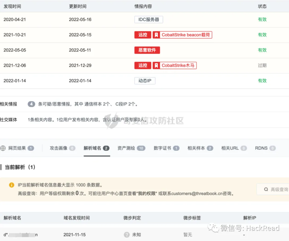Click the bookmark icon on CobaltStrike木马 tag
The width and height of the screenshot is (289, 241).
(157, 65)
